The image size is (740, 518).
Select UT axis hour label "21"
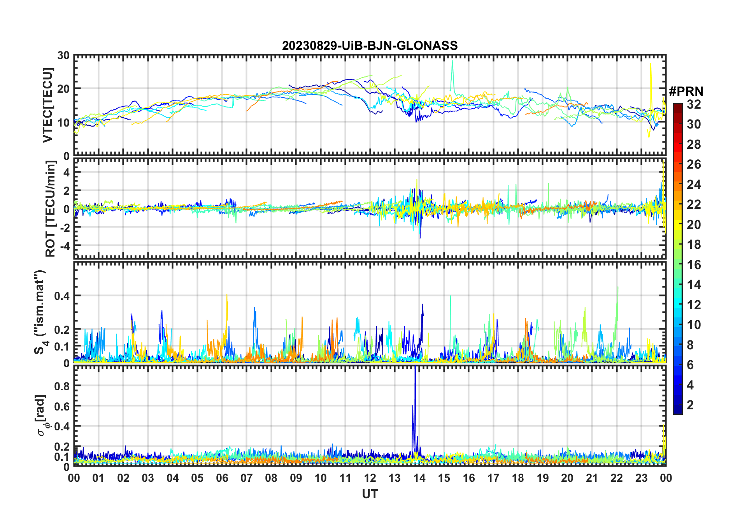tap(592, 478)
